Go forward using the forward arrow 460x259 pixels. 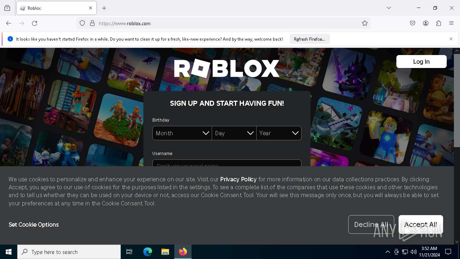(22, 23)
